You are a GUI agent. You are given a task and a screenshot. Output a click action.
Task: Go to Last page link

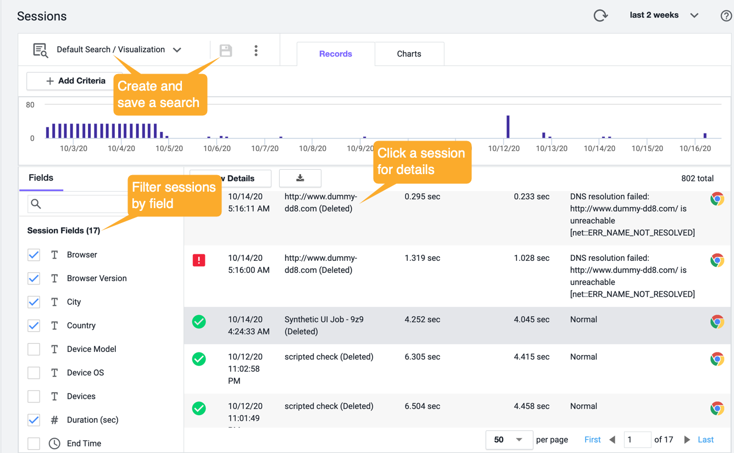(x=706, y=440)
